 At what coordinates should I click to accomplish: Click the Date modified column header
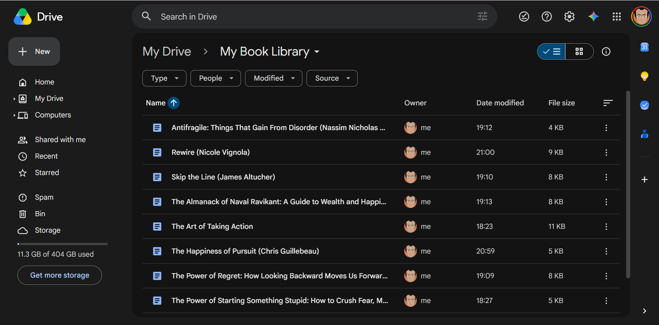[500, 103]
